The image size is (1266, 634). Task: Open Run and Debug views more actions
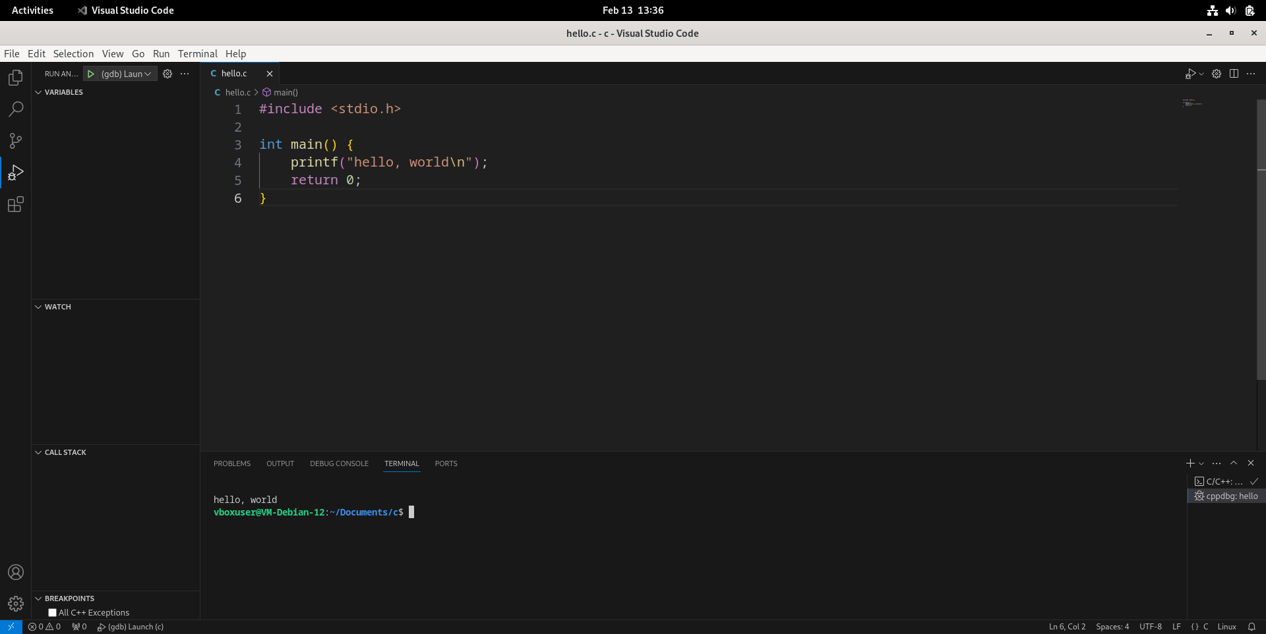pos(185,74)
